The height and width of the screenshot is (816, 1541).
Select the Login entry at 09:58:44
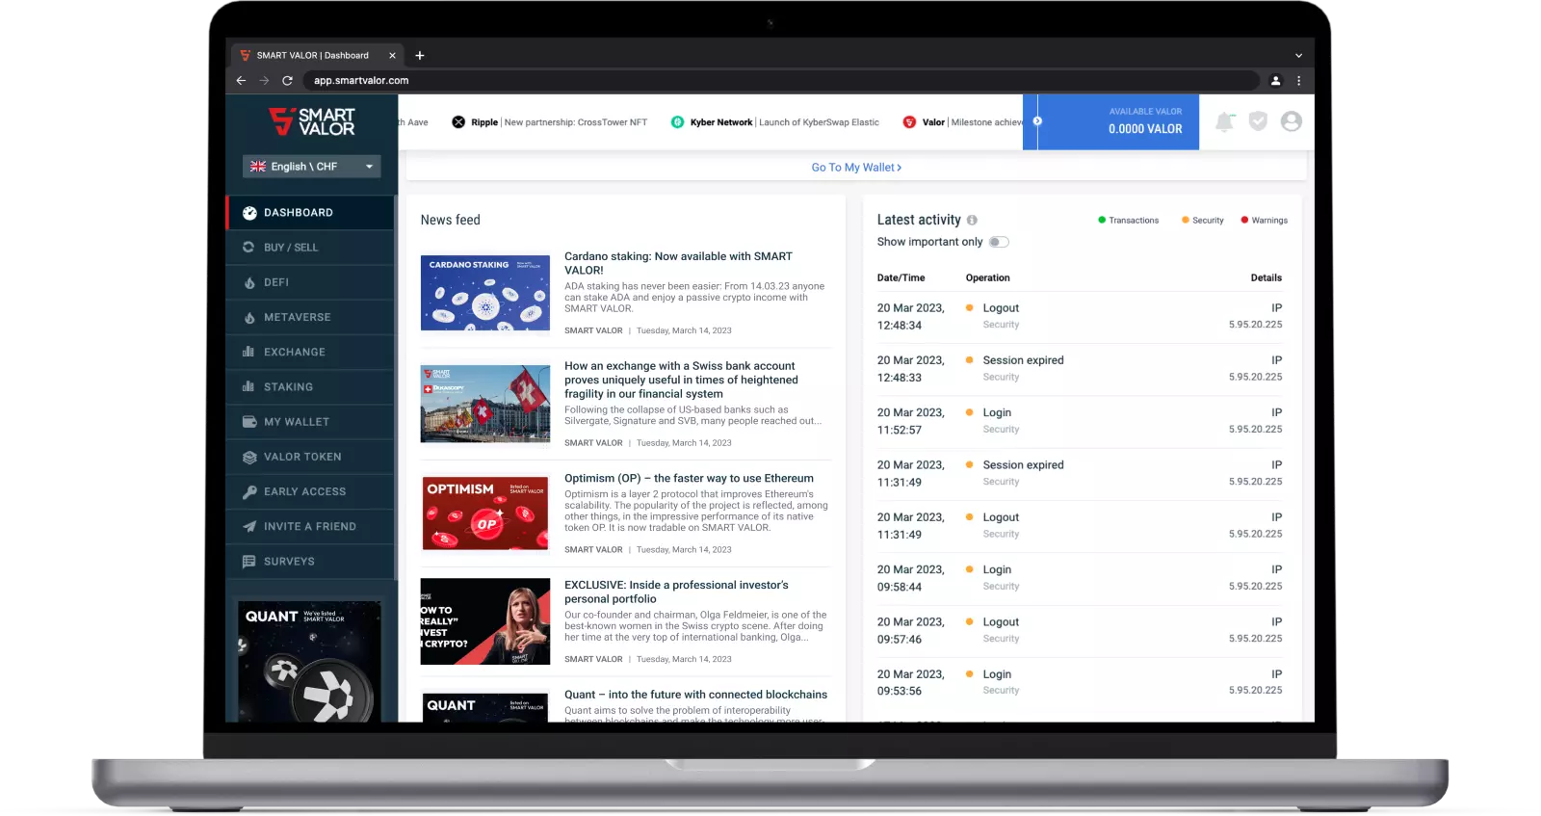pyautogui.click(x=1080, y=578)
